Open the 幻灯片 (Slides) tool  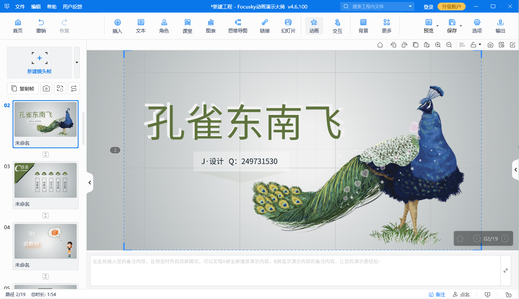pos(288,26)
